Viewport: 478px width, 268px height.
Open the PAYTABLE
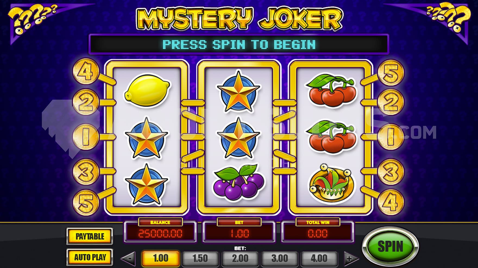[x=90, y=236]
